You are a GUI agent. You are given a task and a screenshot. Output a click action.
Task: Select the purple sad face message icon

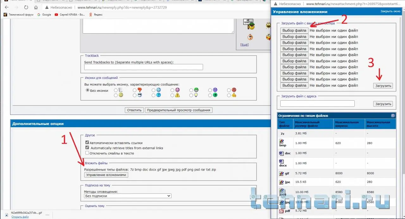coord(215,90)
